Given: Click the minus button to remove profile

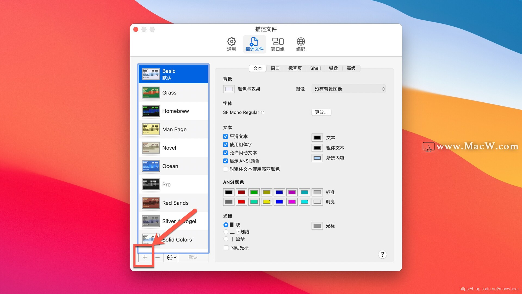Looking at the screenshot, I should 157,257.
